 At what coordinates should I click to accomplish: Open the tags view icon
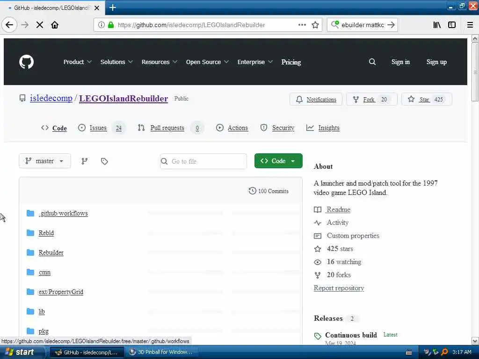pos(104,161)
